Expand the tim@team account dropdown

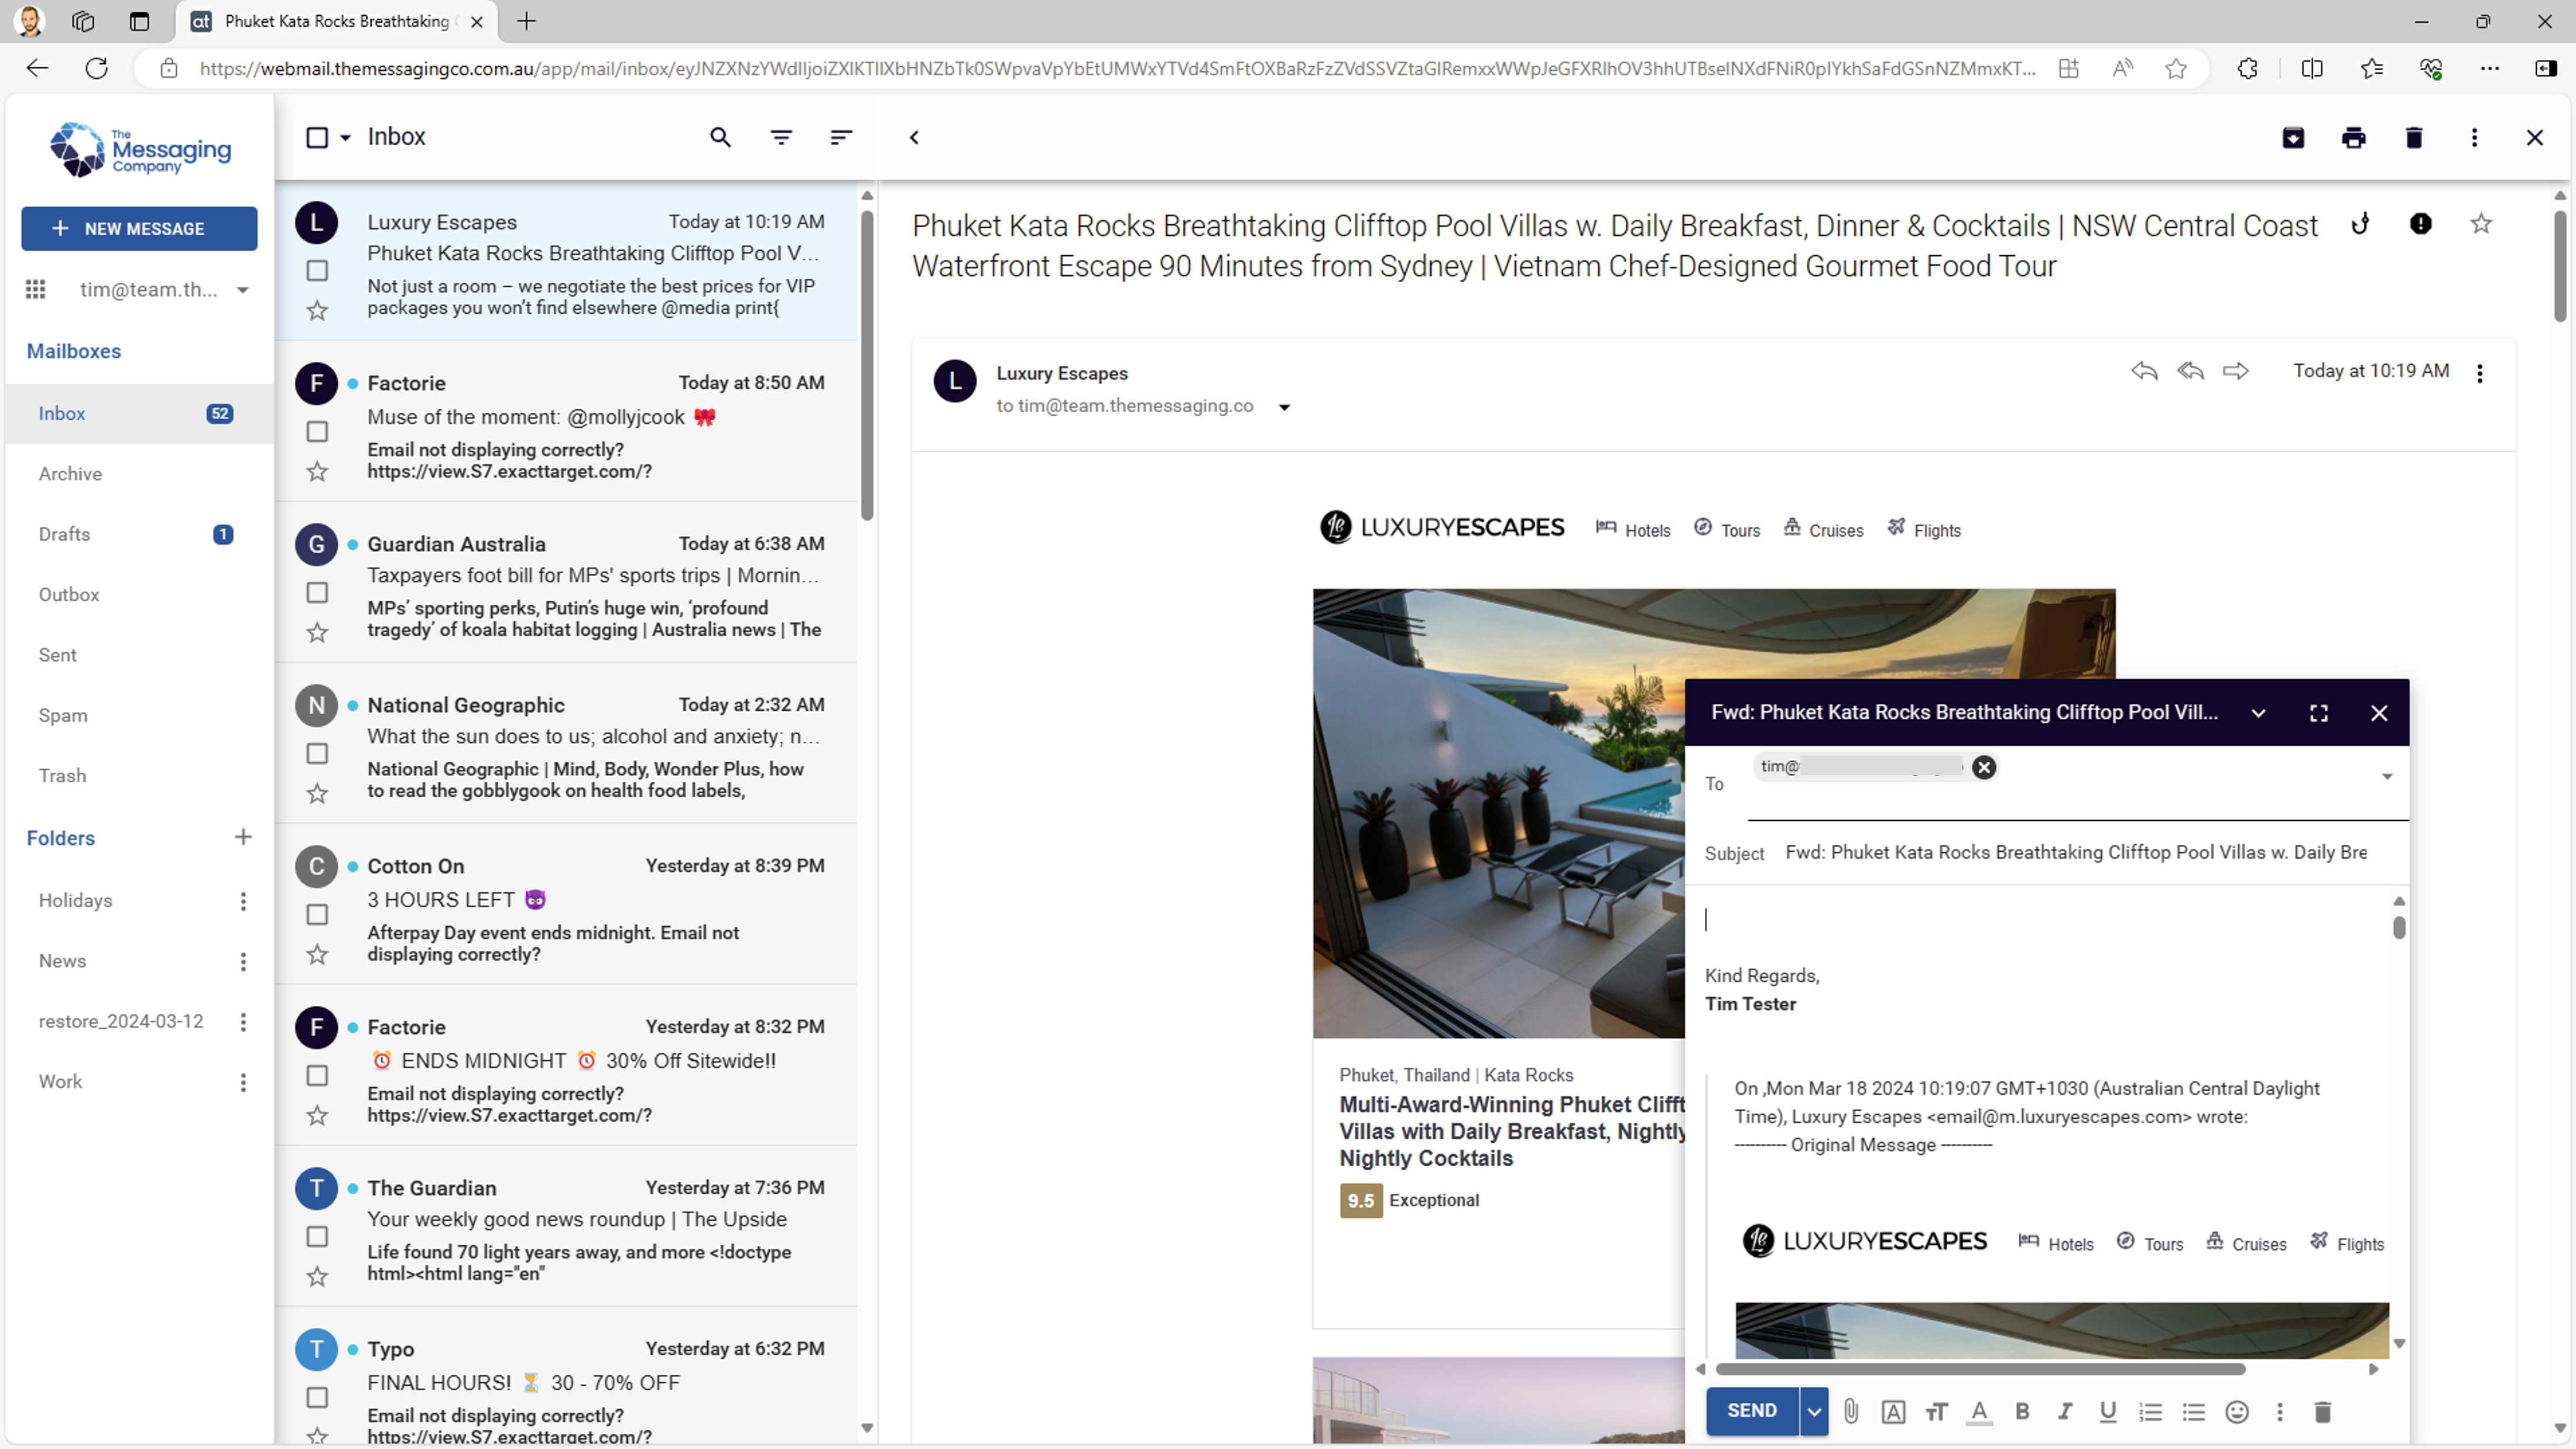pos(242,290)
